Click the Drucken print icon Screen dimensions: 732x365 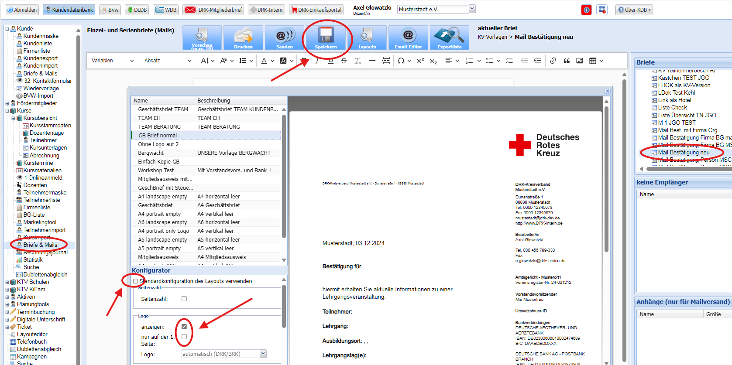pos(243,38)
